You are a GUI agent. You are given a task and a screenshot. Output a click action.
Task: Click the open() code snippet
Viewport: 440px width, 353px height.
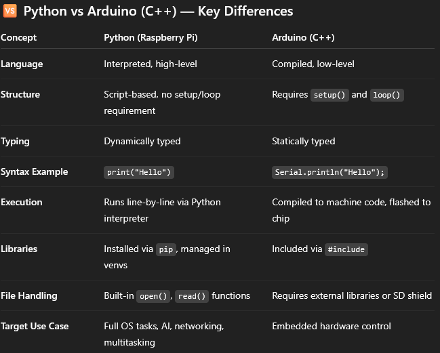154,296
